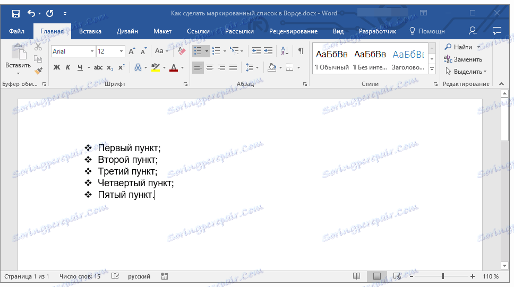Image resolution: width=514 pixels, height=287 pixels.
Task: Cut the selection with the scissors icon
Action: tap(38, 47)
